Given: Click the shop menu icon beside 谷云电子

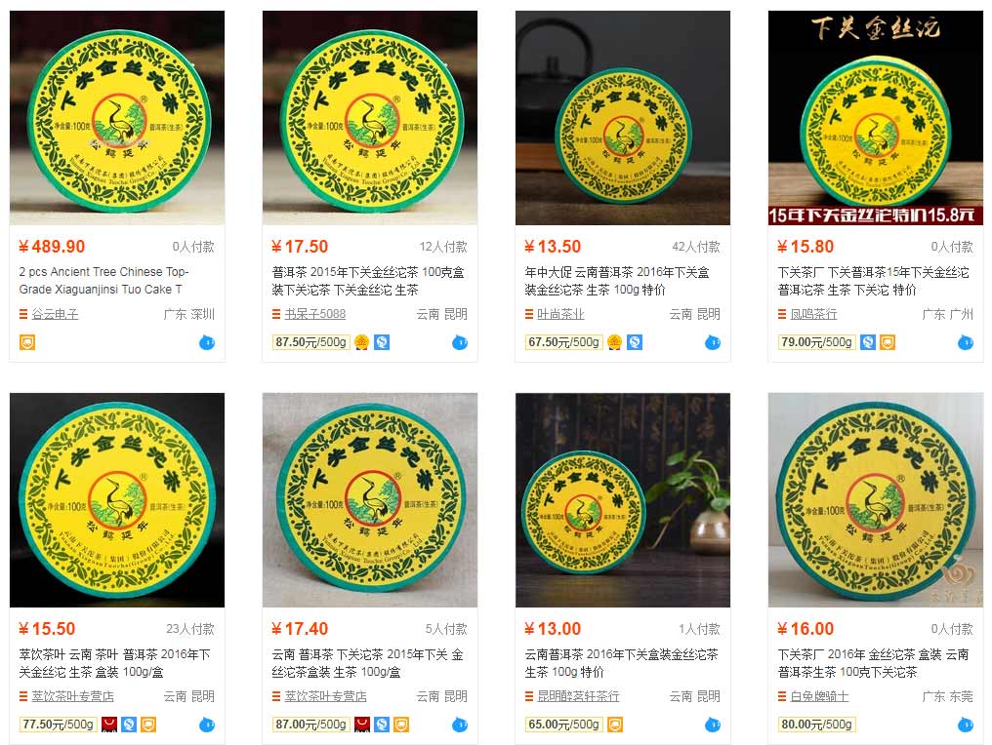Looking at the screenshot, I should [23, 314].
